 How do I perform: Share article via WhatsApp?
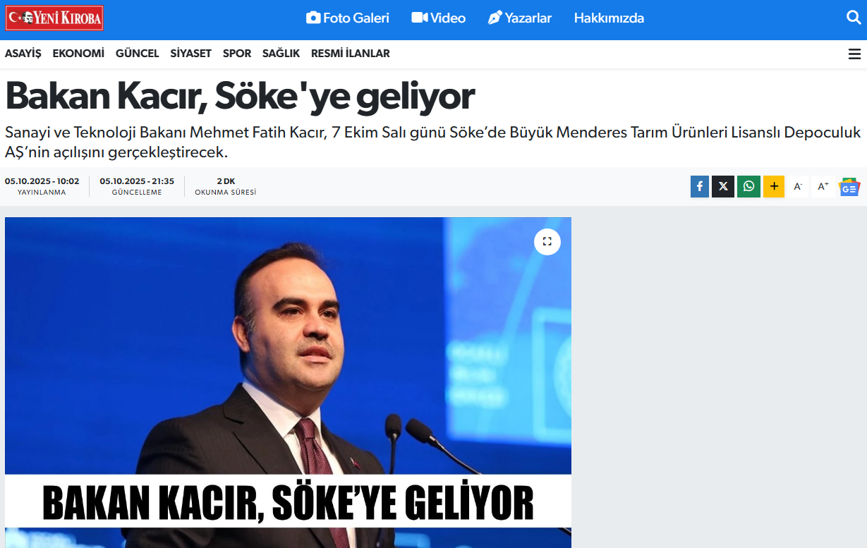[748, 186]
